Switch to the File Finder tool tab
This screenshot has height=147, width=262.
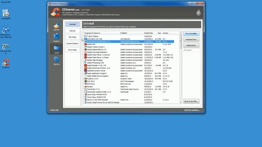click(x=72, y=37)
